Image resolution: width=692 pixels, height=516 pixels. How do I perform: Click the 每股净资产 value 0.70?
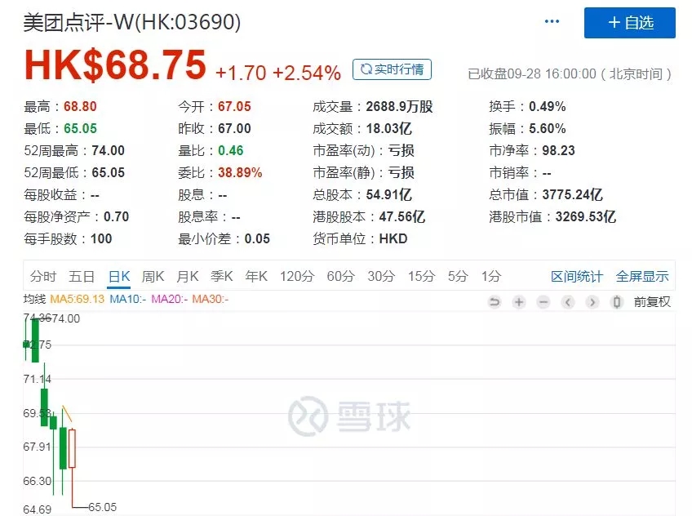tap(116, 216)
